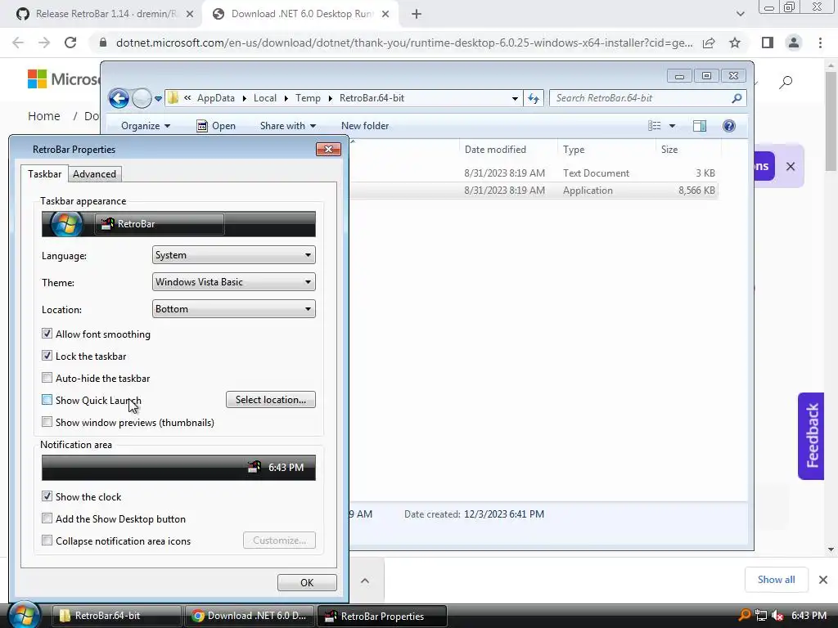Bookmark this page with the star icon
The width and height of the screenshot is (838, 628).
(735, 43)
